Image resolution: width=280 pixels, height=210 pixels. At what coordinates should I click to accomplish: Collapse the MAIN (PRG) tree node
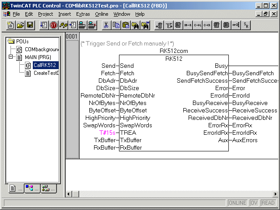point(11,57)
